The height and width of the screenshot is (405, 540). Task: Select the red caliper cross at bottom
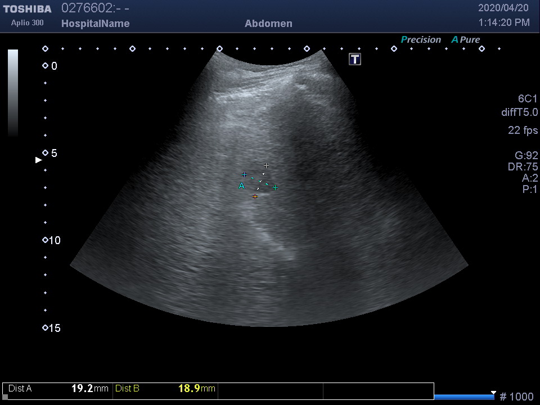click(255, 196)
